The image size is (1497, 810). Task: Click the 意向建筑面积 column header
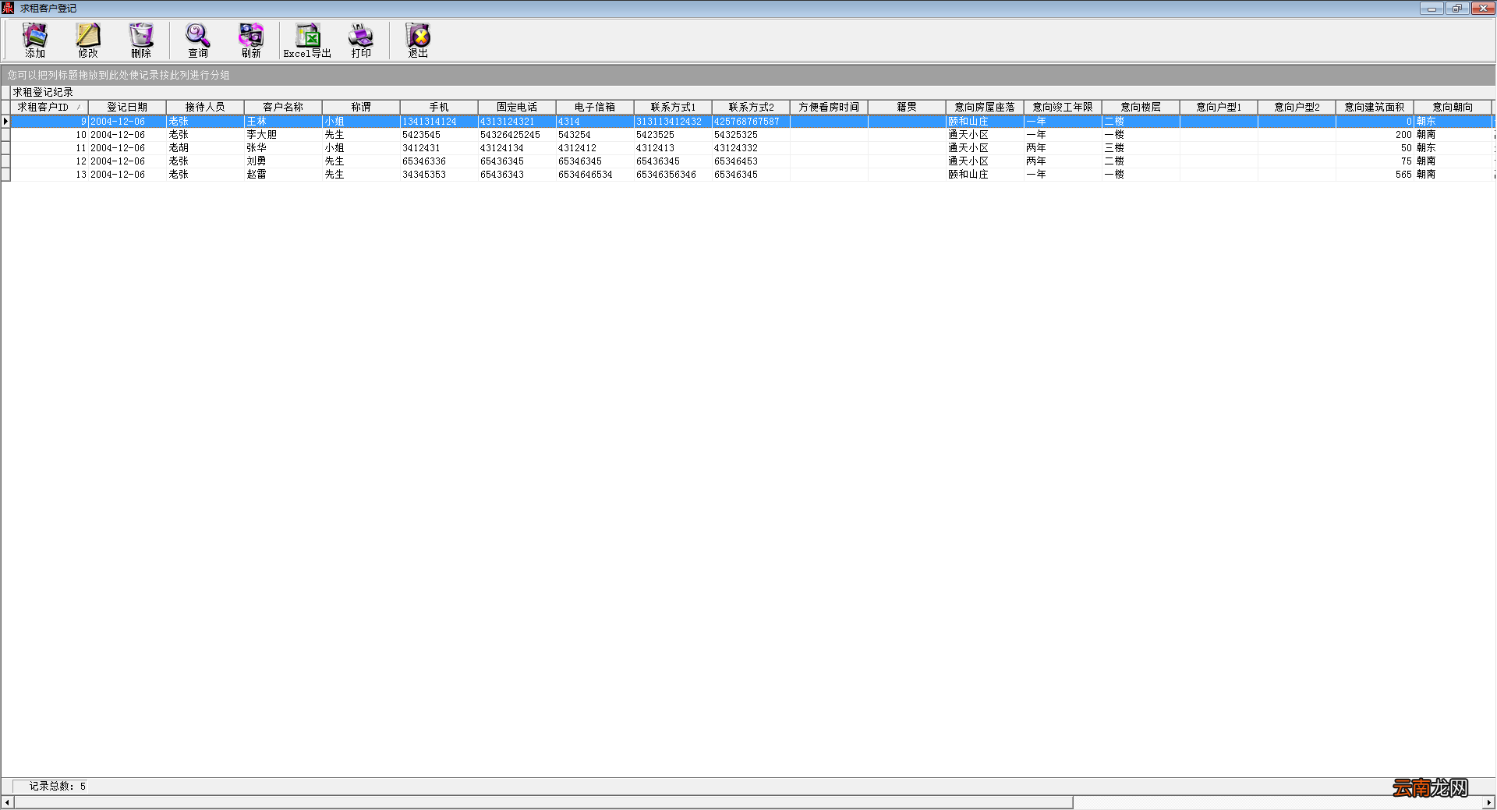pyautogui.click(x=1375, y=107)
